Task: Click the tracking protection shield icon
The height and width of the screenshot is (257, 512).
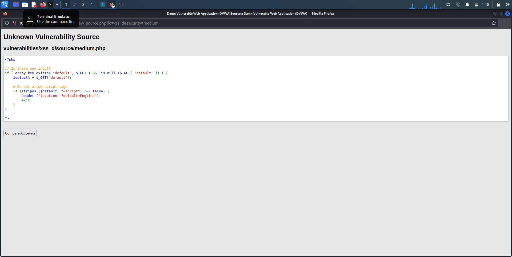Action: point(7,23)
